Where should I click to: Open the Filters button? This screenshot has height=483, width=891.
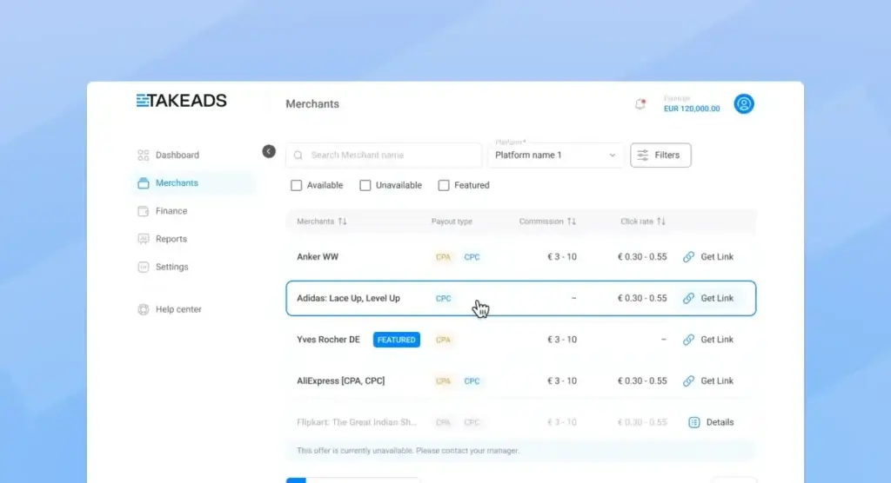pos(660,155)
